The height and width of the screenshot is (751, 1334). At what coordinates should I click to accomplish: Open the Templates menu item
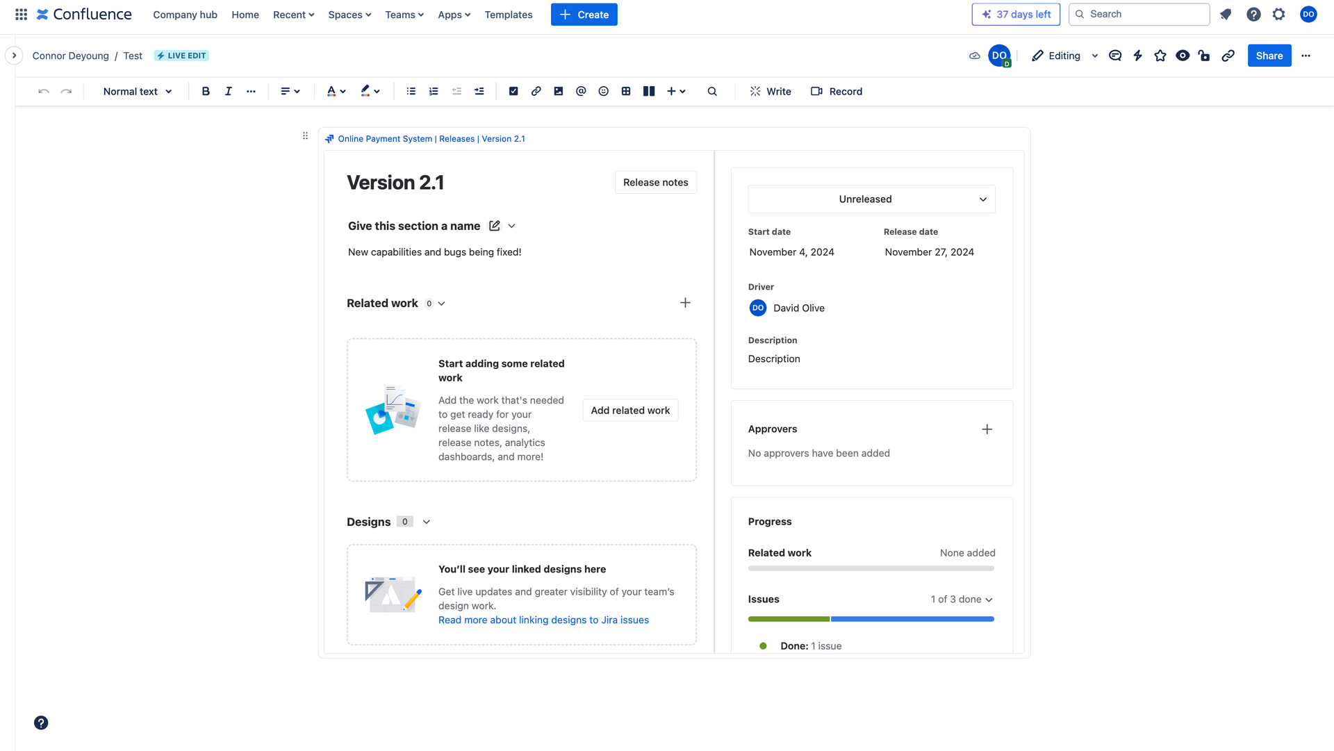pos(508,15)
